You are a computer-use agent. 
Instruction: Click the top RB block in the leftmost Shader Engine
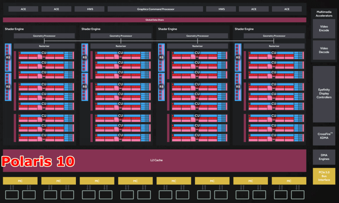8,57
